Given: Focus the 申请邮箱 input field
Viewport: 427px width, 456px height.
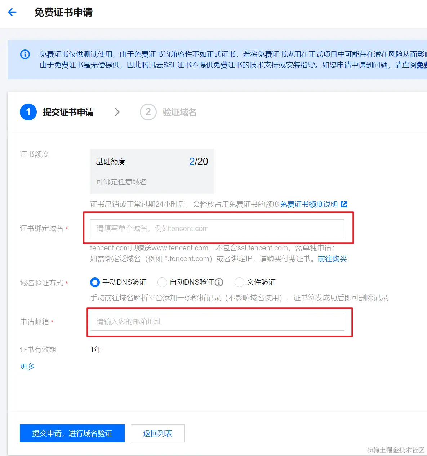Looking at the screenshot, I should (217, 321).
